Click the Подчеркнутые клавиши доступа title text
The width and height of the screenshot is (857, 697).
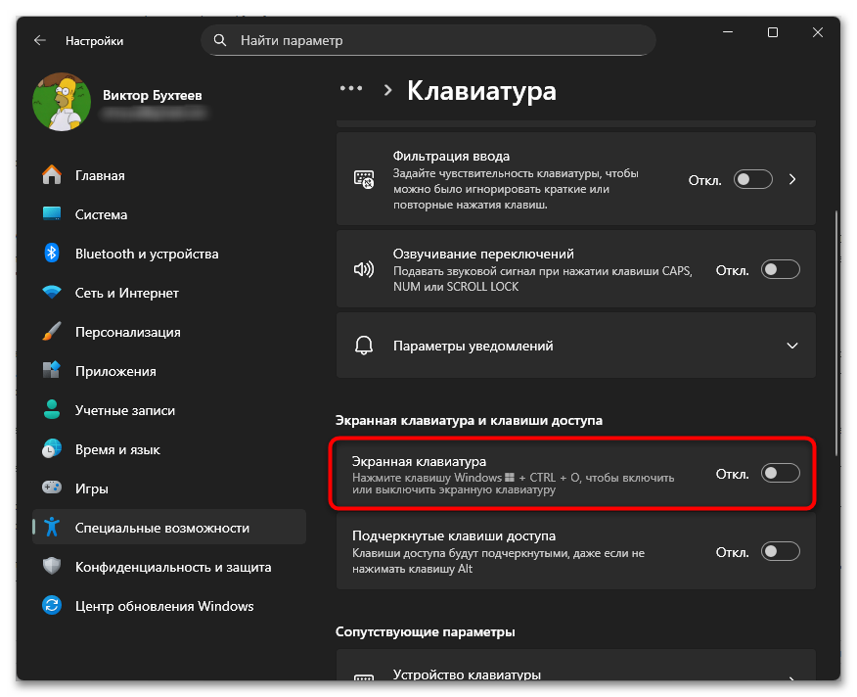(454, 535)
